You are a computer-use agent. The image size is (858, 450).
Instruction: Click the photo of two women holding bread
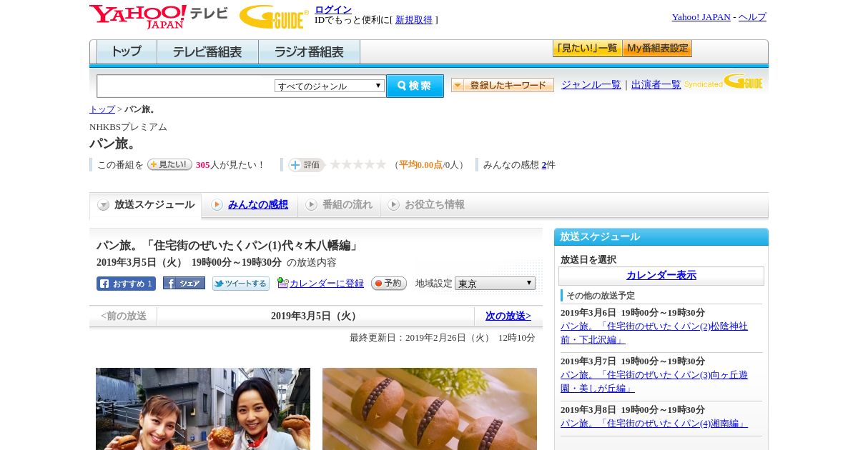pyautogui.click(x=203, y=409)
